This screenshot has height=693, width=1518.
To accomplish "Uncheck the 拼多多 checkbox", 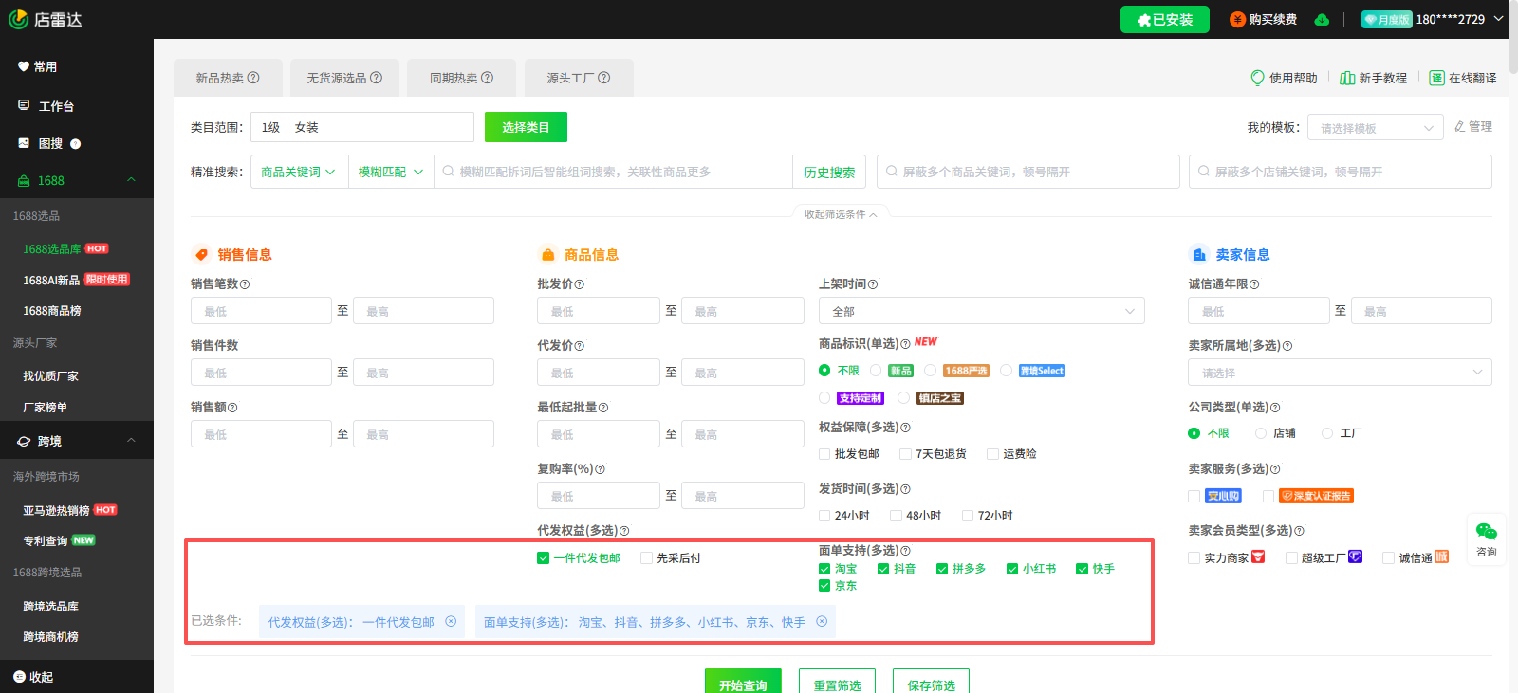I will pos(942,569).
